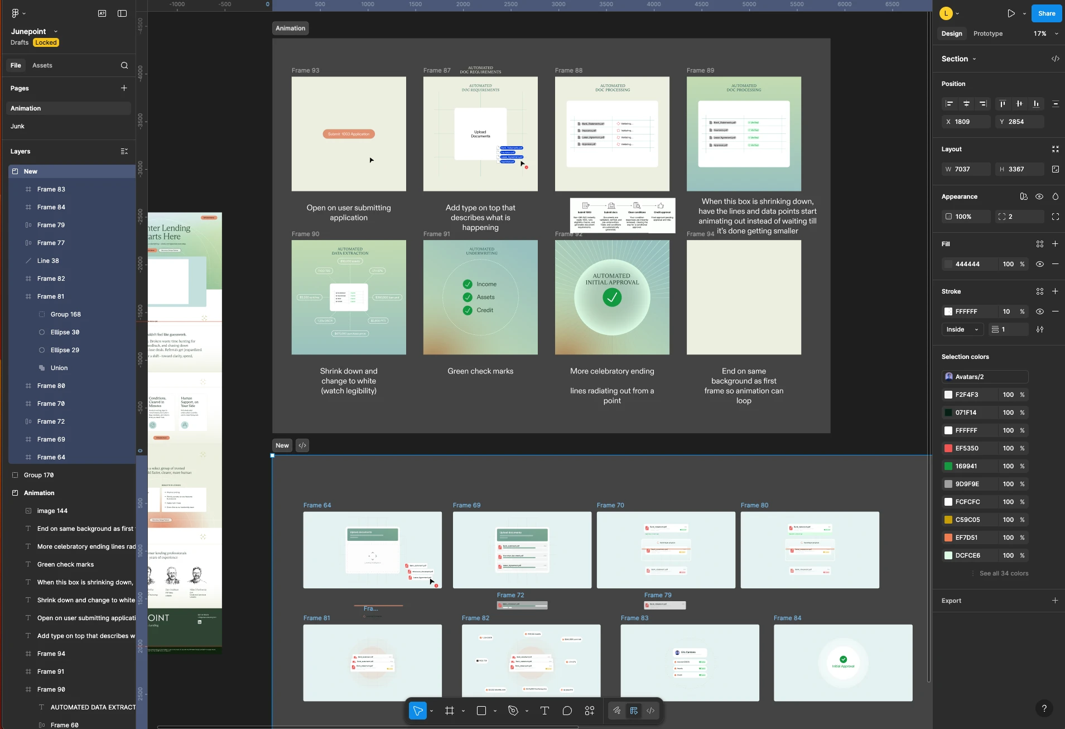Viewport: 1065px width, 729px height.
Task: Open the Junk page
Action: pyautogui.click(x=69, y=126)
